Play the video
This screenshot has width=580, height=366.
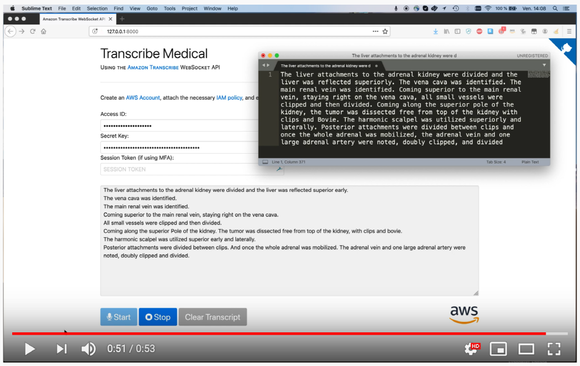(x=29, y=349)
